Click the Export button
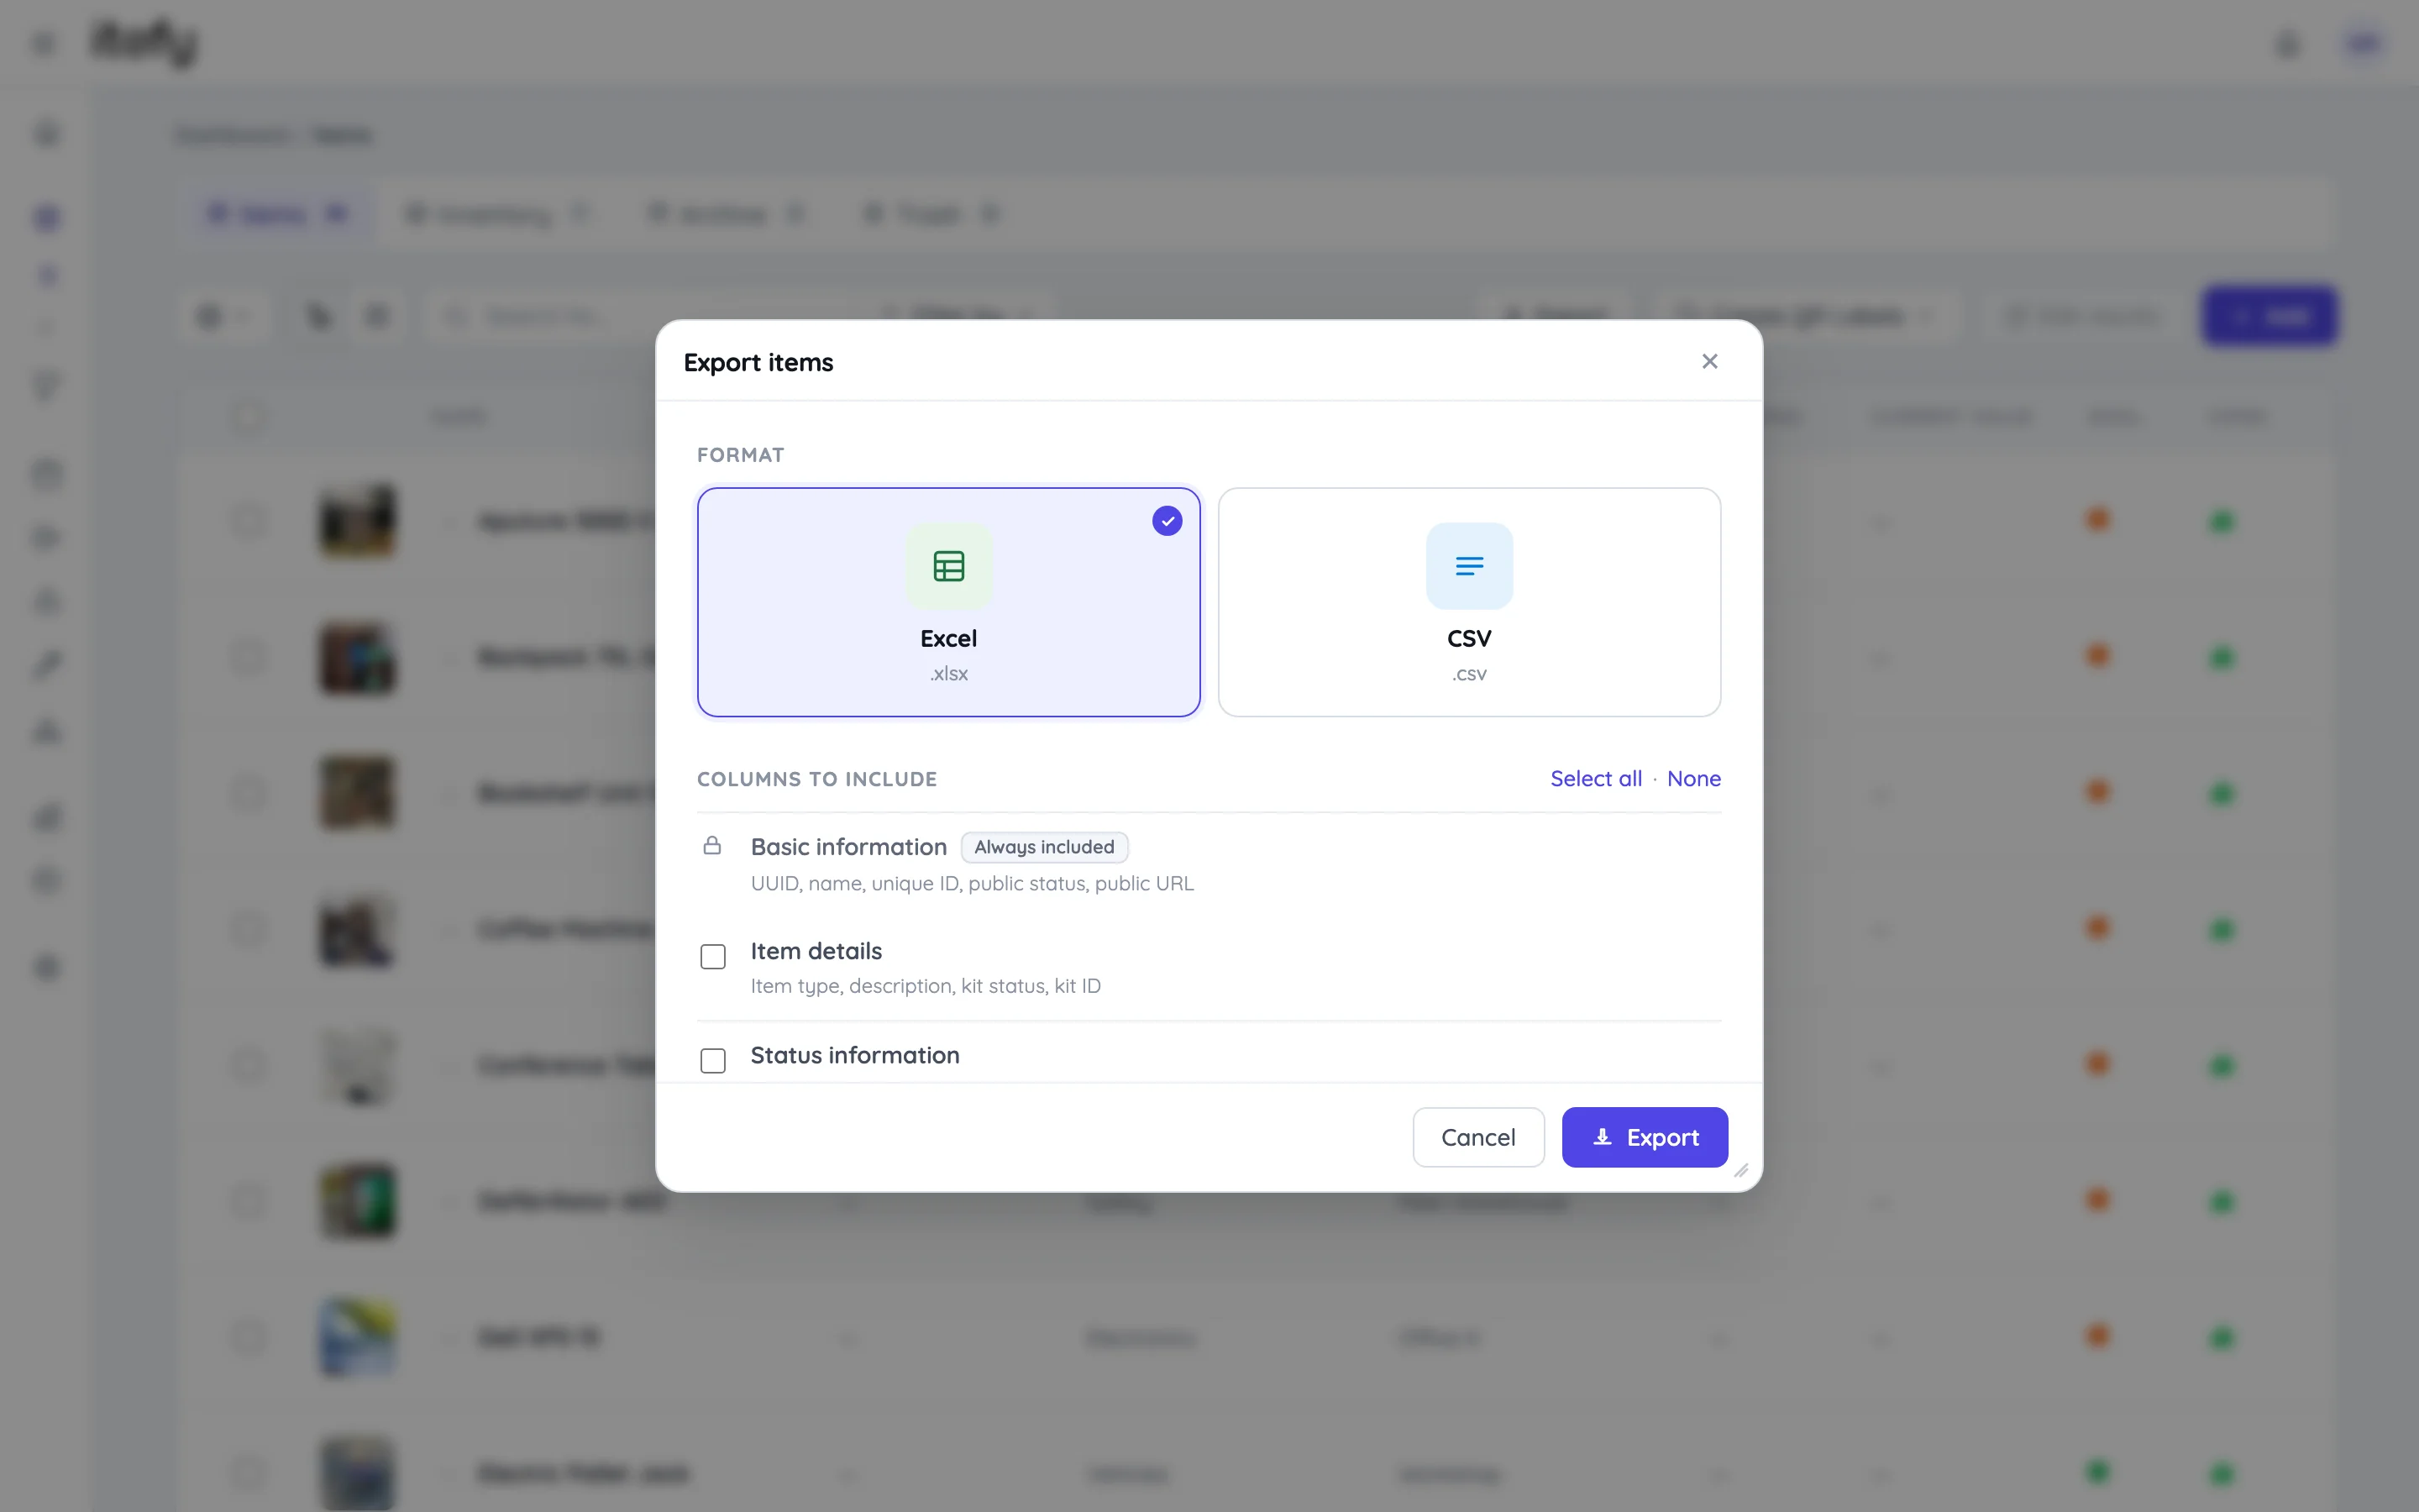2419x1512 pixels. 1645,1137
